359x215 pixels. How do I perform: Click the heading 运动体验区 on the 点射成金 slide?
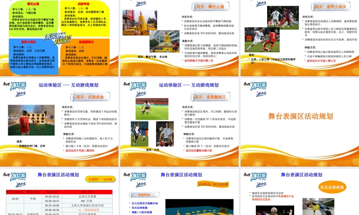point(50,85)
